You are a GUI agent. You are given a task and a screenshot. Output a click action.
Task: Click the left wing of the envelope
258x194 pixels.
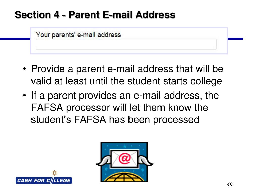point(104,161)
